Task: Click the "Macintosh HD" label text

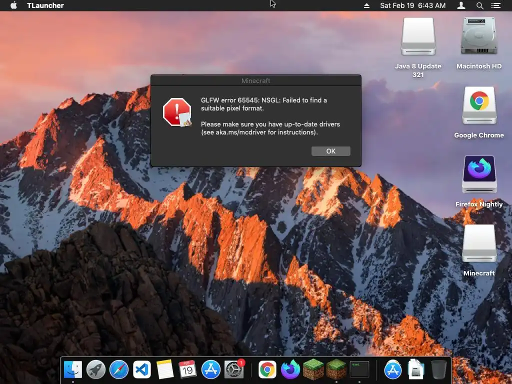Action: [x=479, y=66]
